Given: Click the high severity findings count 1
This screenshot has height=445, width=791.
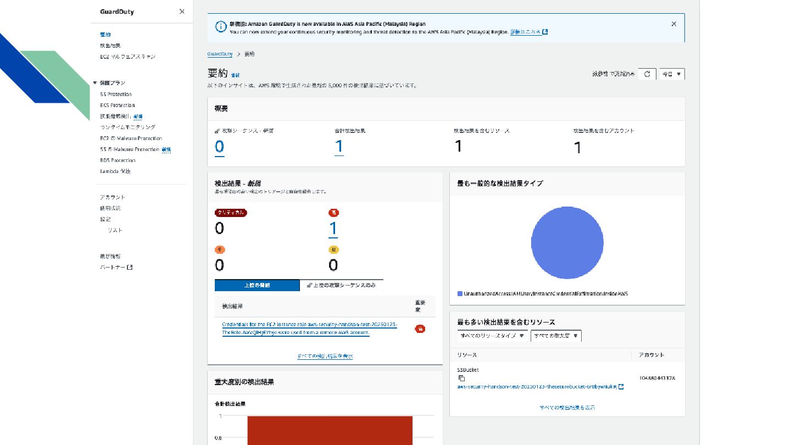Looking at the screenshot, I should 333,229.
